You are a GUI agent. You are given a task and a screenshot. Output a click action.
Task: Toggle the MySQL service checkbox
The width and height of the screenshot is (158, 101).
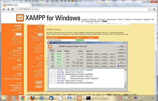[x=52, y=57]
